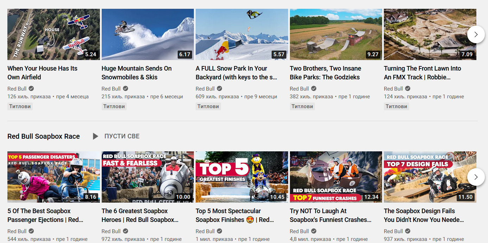Click the verified checkmark under the snowmobile video
Viewport: 488px width, 243px height.
[x=125, y=88]
